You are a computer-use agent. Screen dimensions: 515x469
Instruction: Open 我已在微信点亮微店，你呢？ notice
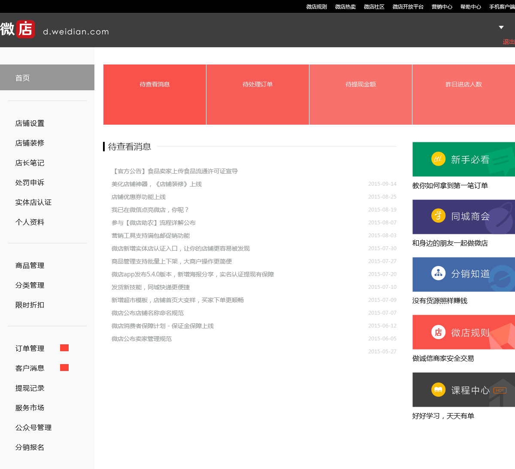(x=151, y=210)
